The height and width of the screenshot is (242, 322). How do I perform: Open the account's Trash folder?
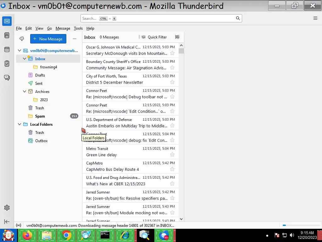coord(48,108)
